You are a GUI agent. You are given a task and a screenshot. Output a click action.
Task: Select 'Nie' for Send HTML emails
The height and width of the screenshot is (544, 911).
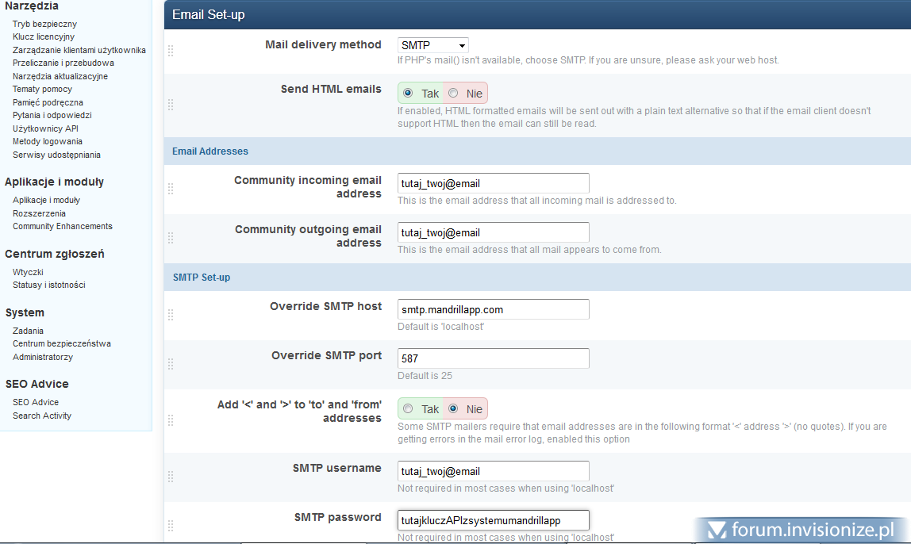(454, 94)
